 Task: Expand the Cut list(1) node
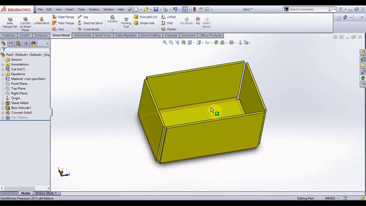(x=3, y=69)
